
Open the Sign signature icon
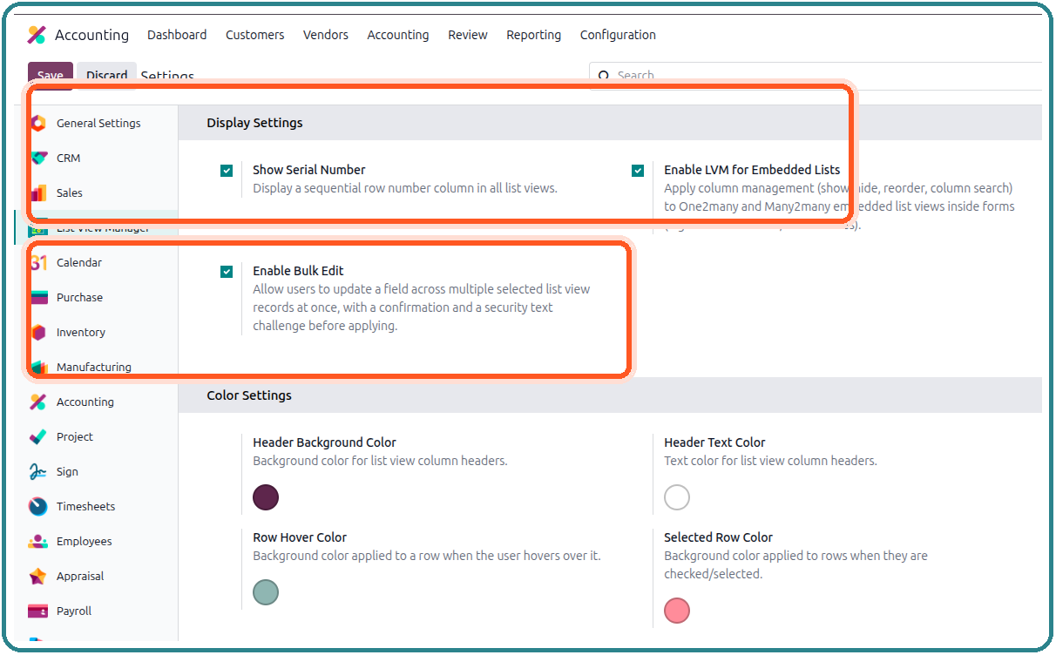coord(37,471)
